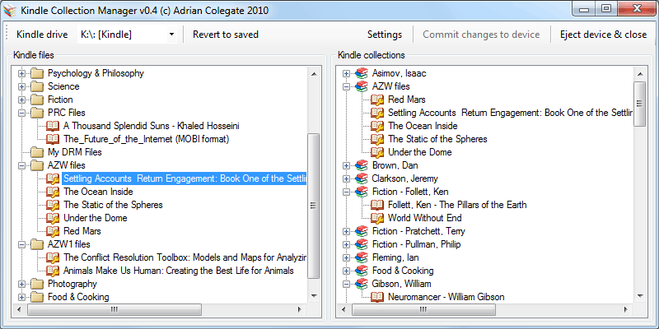Collapse the AZW files collection node
This screenshot has height=329, width=659.
coord(346,86)
